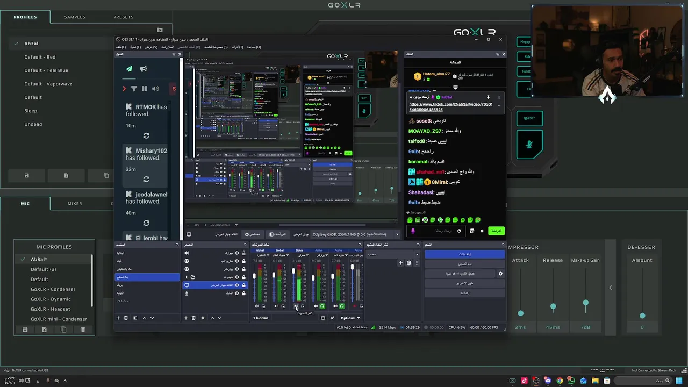Move the selected source down
The width and height of the screenshot is (688, 387).
pyautogui.click(x=219, y=318)
